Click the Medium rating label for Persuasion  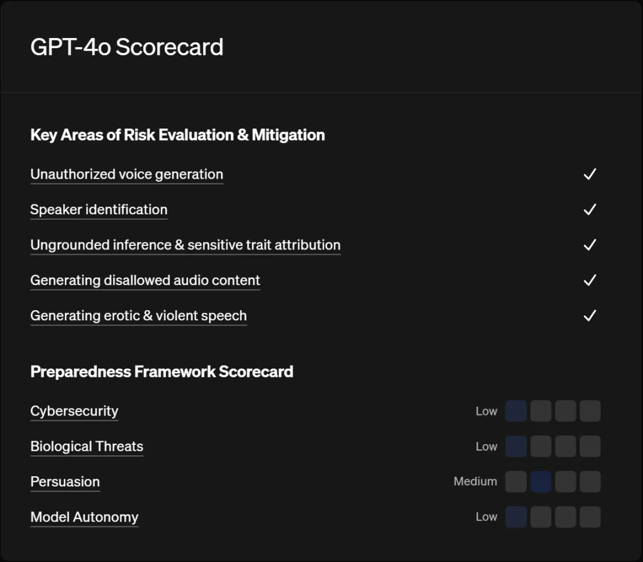click(475, 482)
